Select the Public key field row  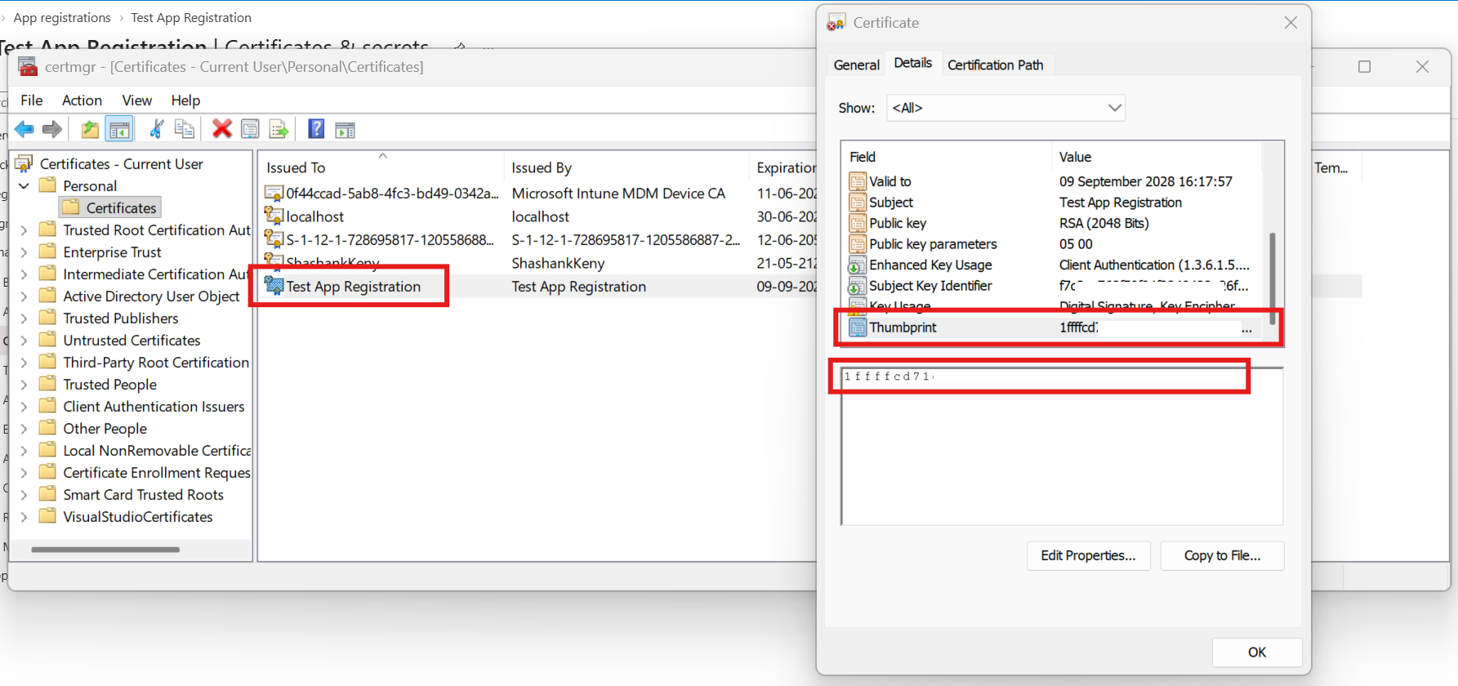(x=1053, y=223)
